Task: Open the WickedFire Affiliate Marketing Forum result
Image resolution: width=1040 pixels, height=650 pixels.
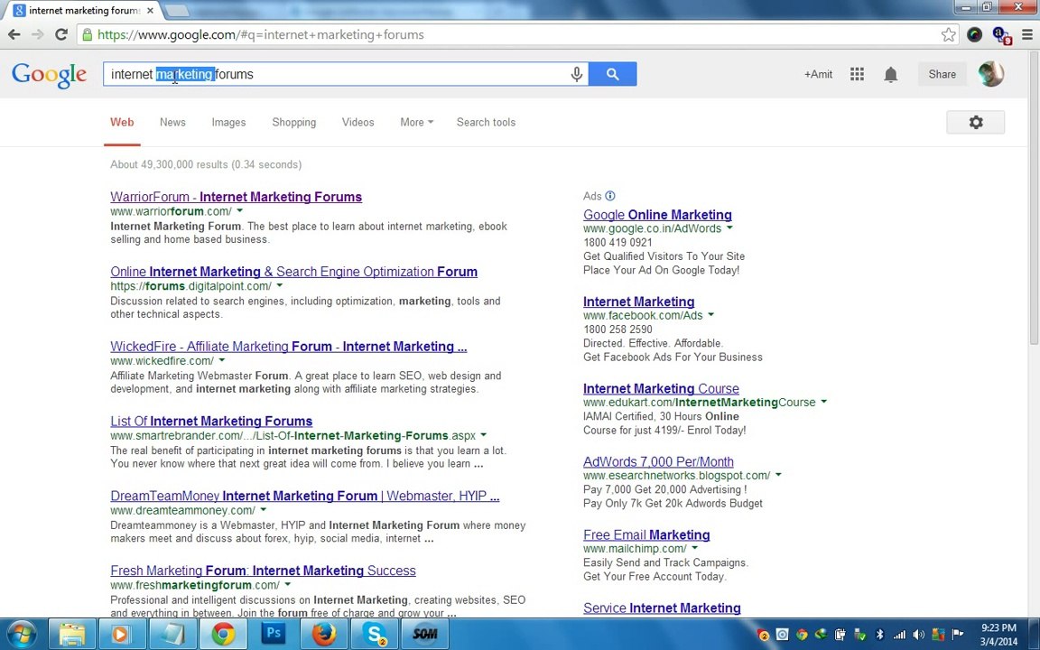Action: 289,347
